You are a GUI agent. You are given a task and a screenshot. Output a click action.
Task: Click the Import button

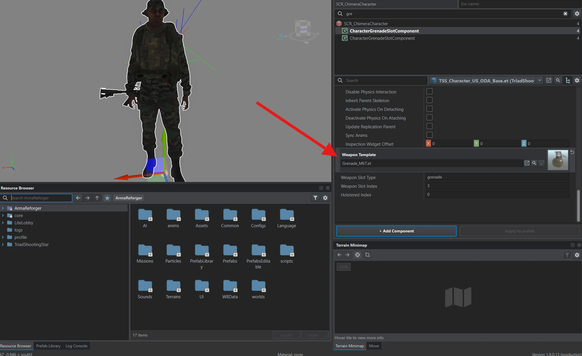tap(286, 335)
